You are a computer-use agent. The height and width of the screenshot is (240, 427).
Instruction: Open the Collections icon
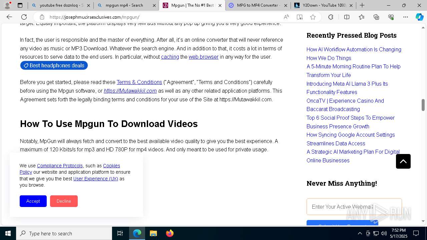(x=376, y=17)
